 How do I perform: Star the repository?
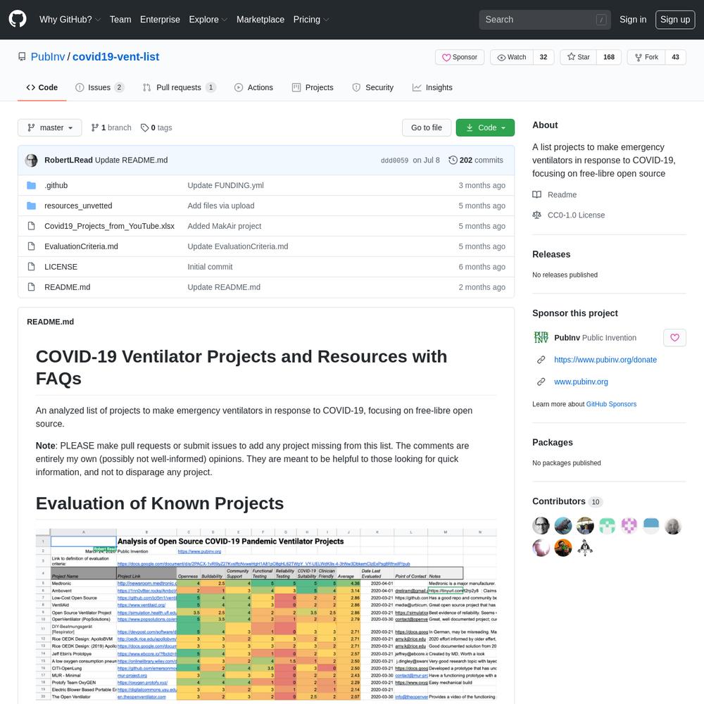[x=578, y=57]
